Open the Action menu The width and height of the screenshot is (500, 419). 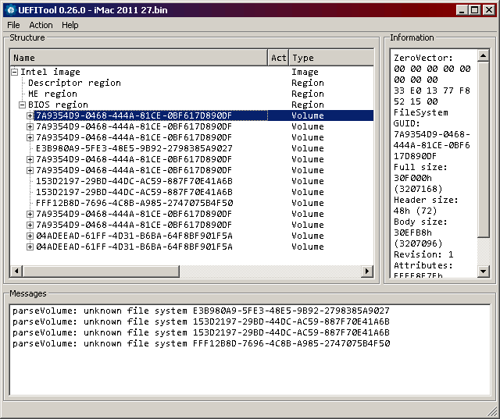click(41, 25)
